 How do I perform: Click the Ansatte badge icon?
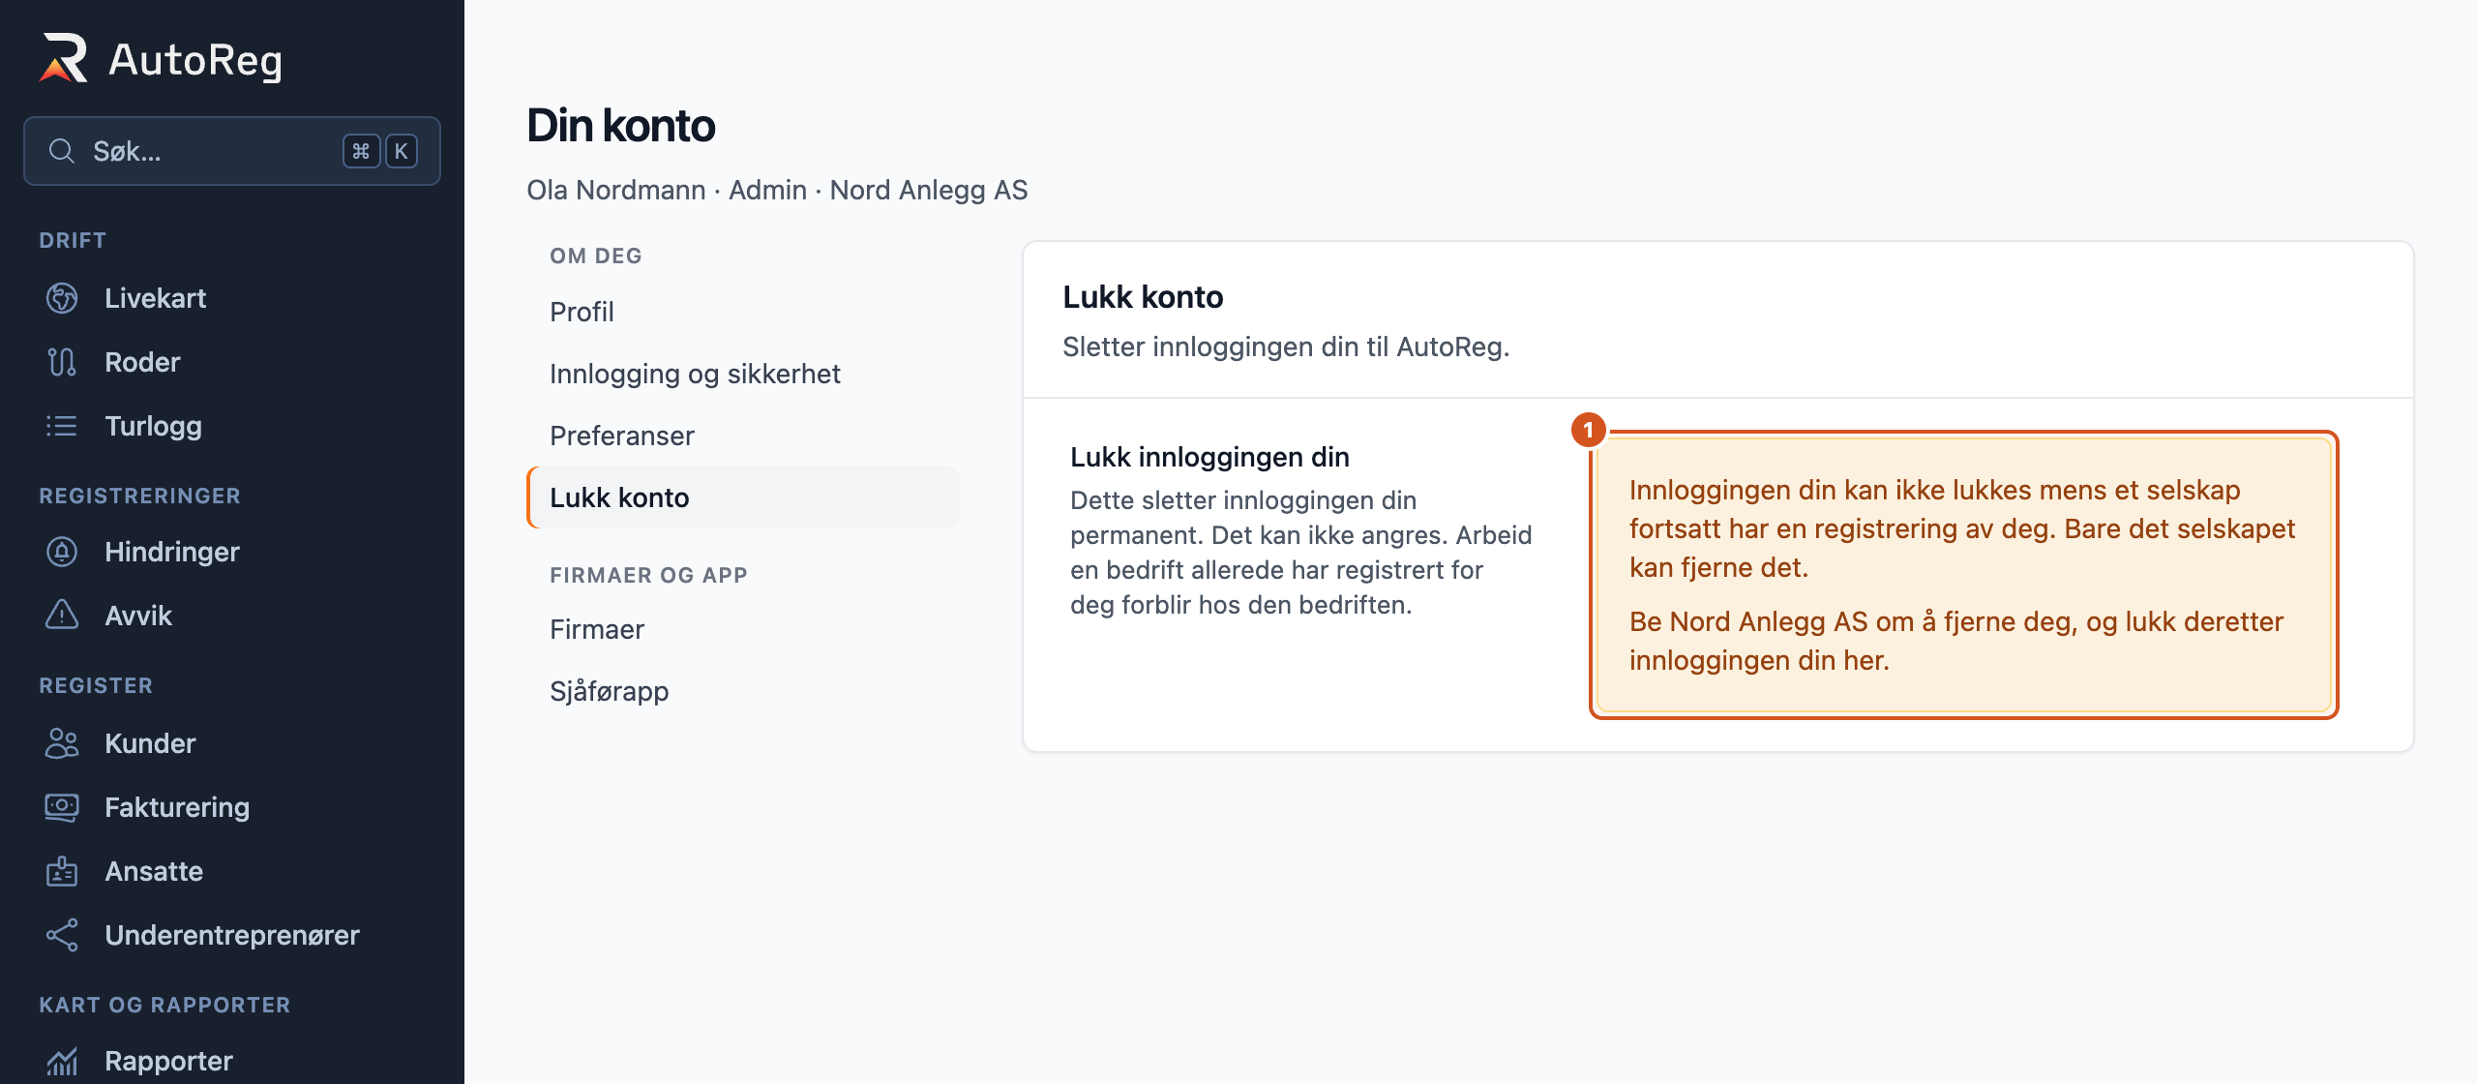pos(62,871)
